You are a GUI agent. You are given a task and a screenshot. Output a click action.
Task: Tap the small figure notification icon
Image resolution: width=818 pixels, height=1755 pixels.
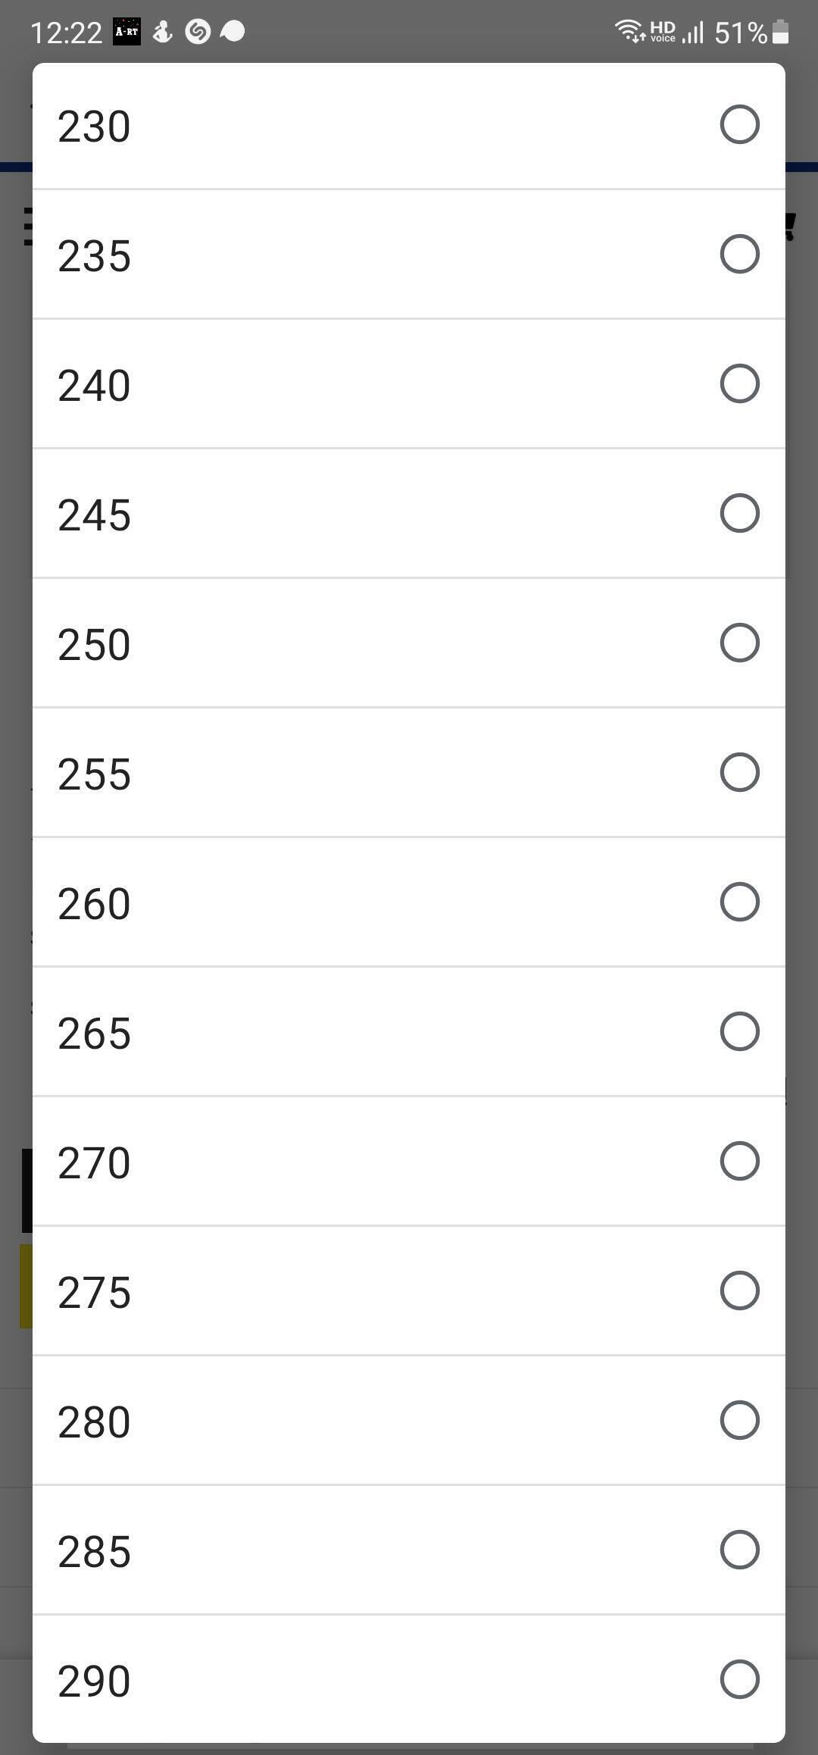[x=163, y=32]
